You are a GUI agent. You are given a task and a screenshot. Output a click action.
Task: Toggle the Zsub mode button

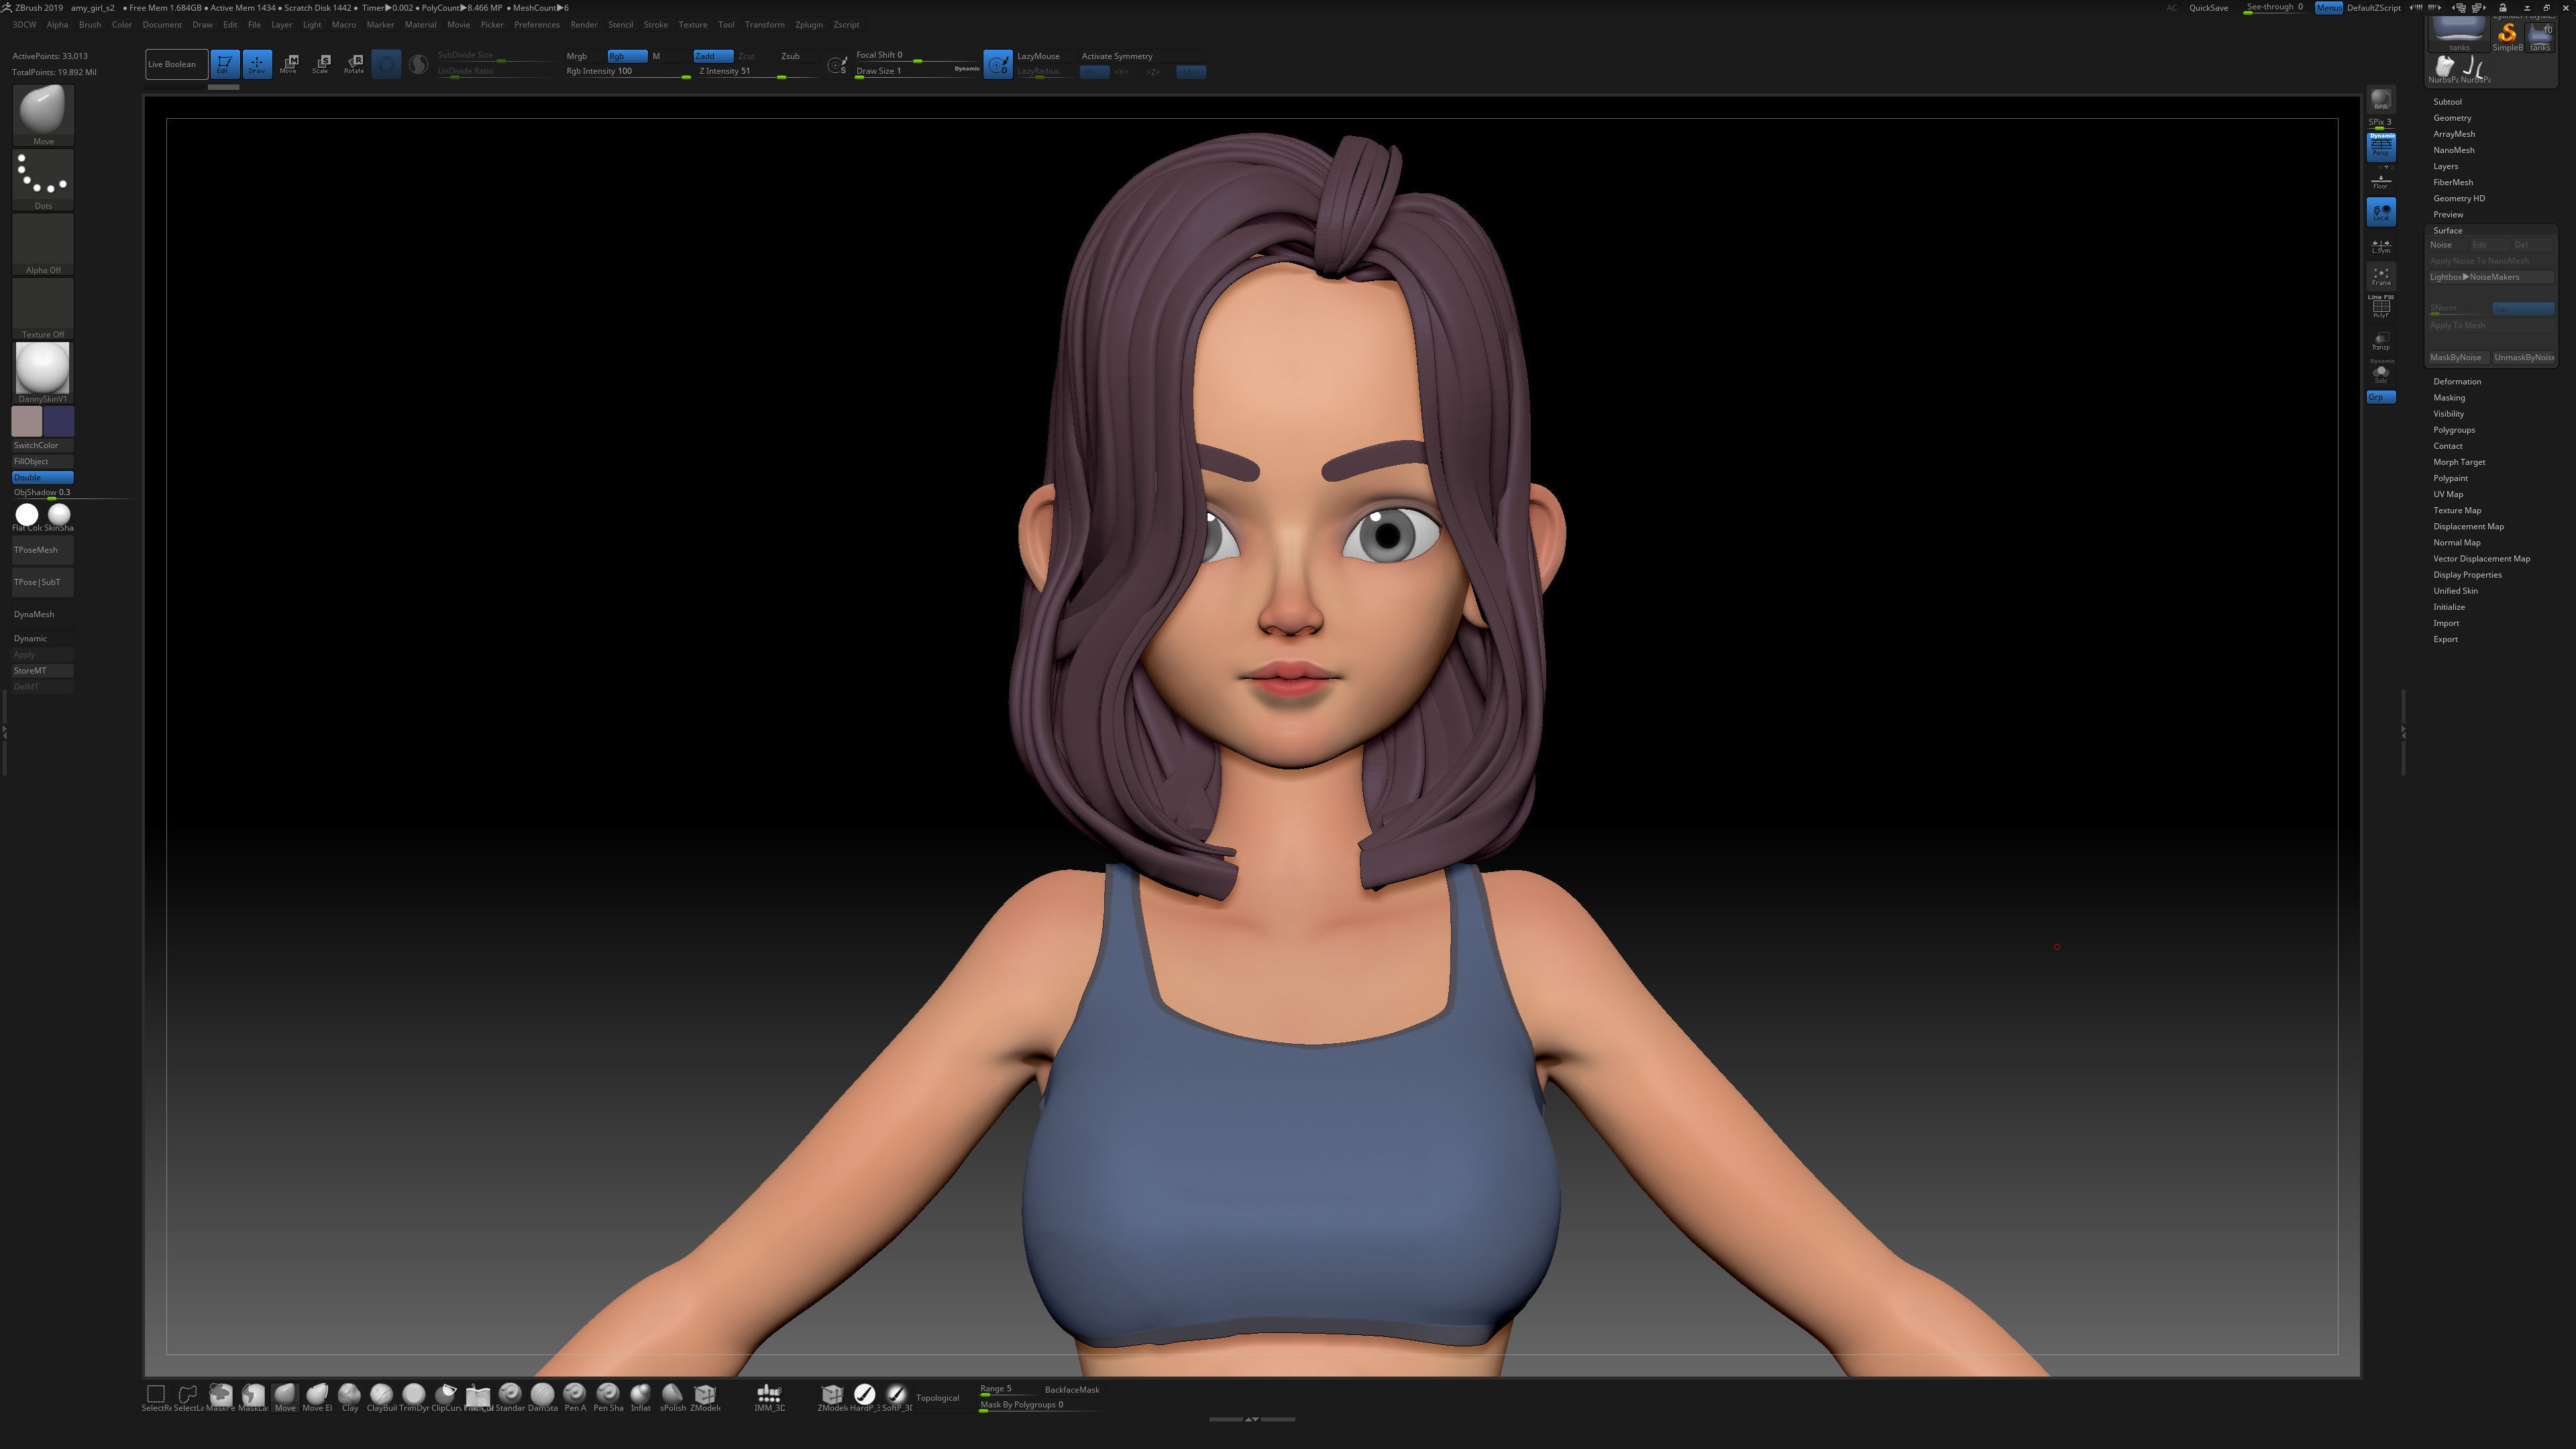point(790,56)
